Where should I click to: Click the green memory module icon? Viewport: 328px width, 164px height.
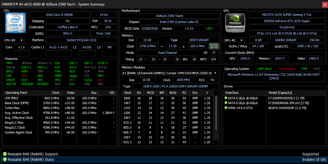coord(214,46)
